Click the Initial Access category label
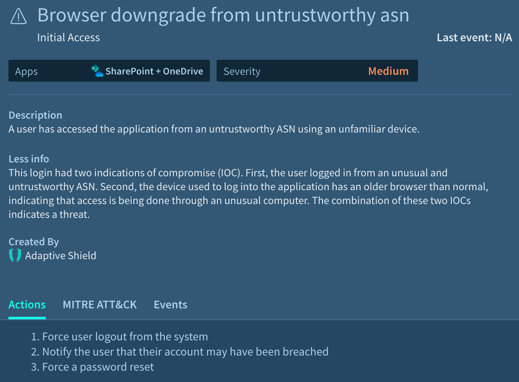 [x=68, y=37]
